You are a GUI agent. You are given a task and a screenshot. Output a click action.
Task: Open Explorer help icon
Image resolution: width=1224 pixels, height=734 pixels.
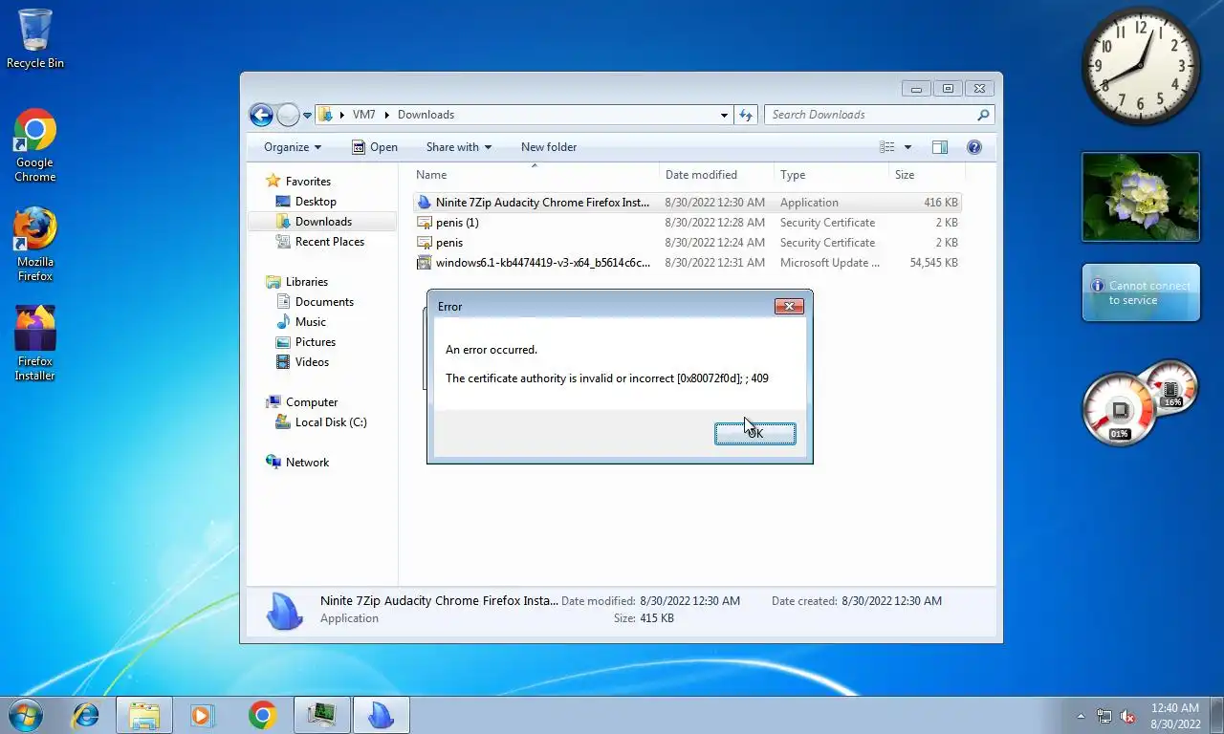pyautogui.click(x=974, y=147)
